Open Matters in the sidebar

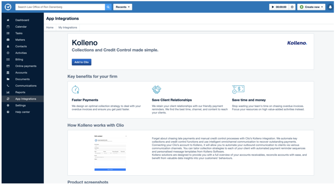click(20, 40)
